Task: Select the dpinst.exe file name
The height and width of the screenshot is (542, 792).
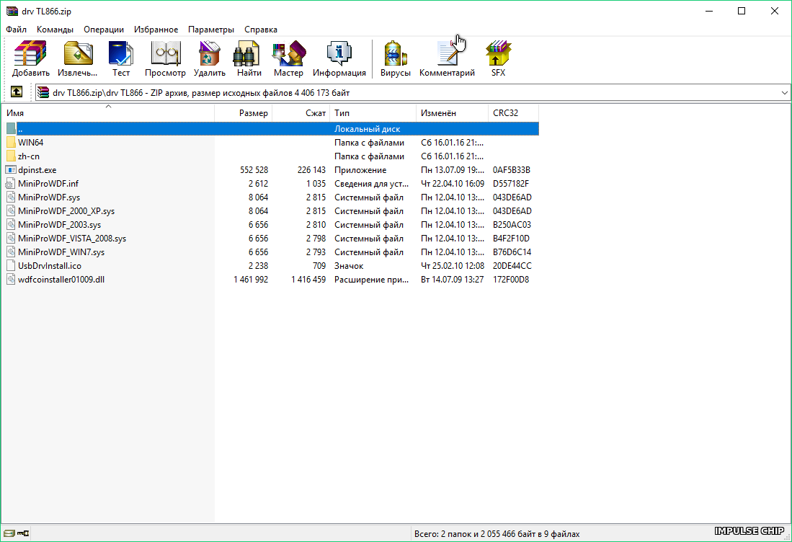Action: 37,169
